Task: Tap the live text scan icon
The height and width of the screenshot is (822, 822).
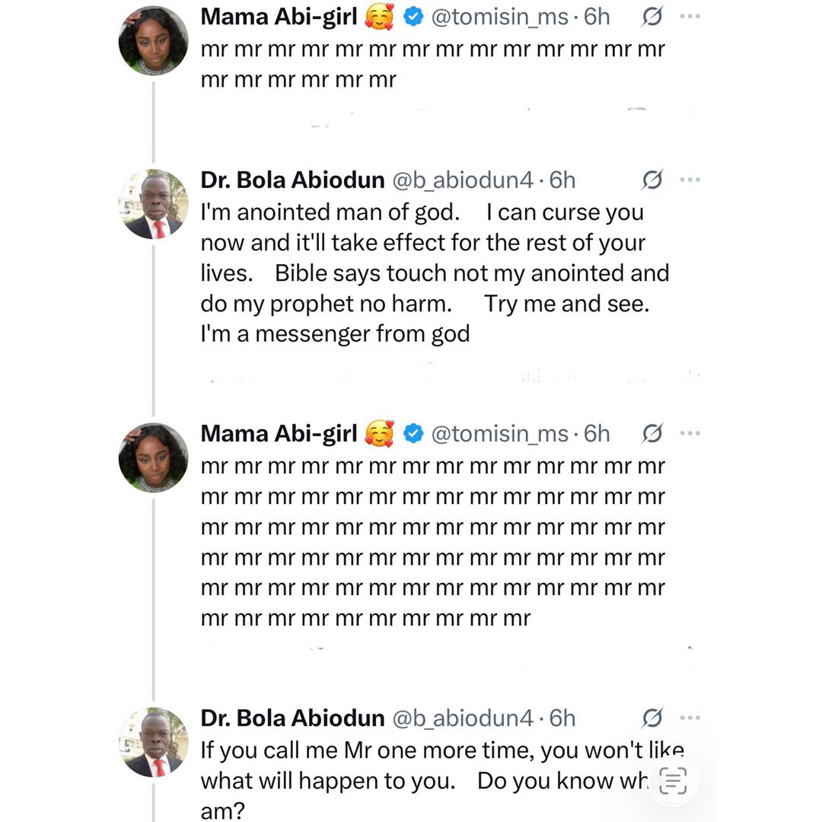Action: tap(673, 781)
